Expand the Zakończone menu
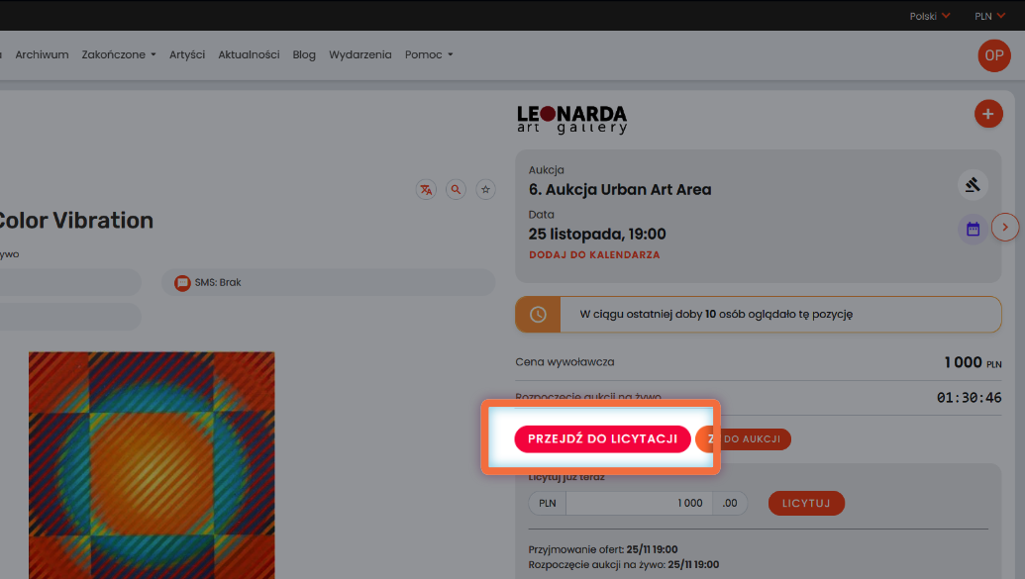1025x579 pixels. tap(119, 54)
